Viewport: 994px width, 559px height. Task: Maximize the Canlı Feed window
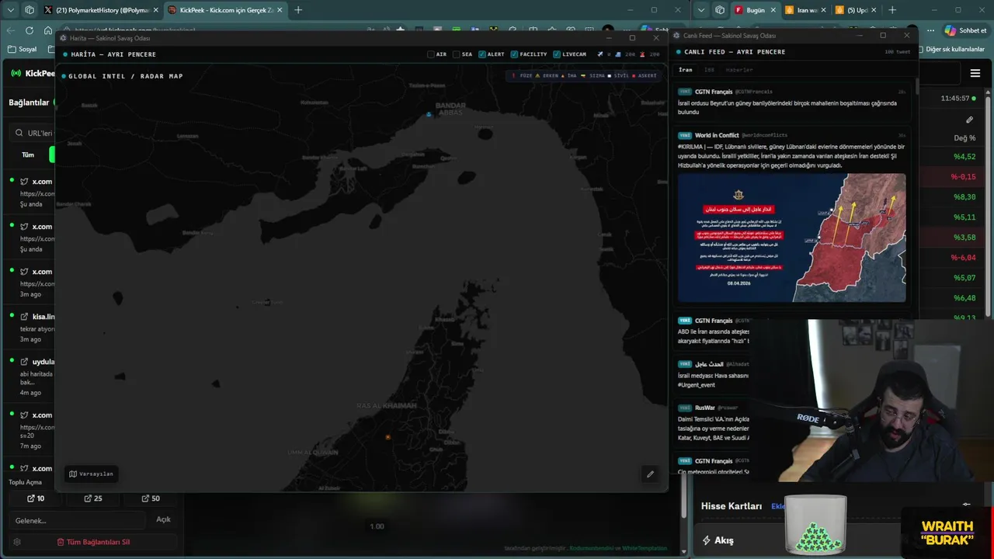pos(883,35)
